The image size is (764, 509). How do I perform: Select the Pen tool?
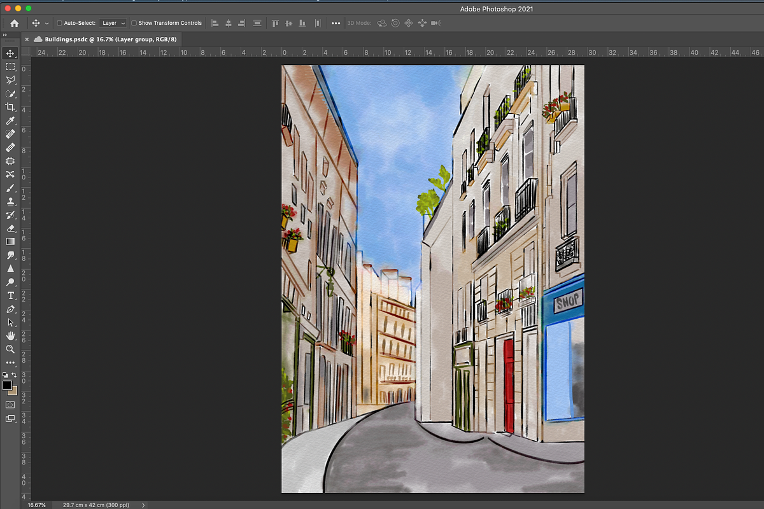pyautogui.click(x=10, y=309)
